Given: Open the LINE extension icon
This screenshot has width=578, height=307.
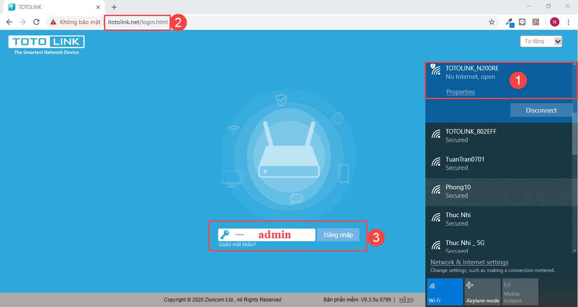Looking at the screenshot, I should pos(522,22).
